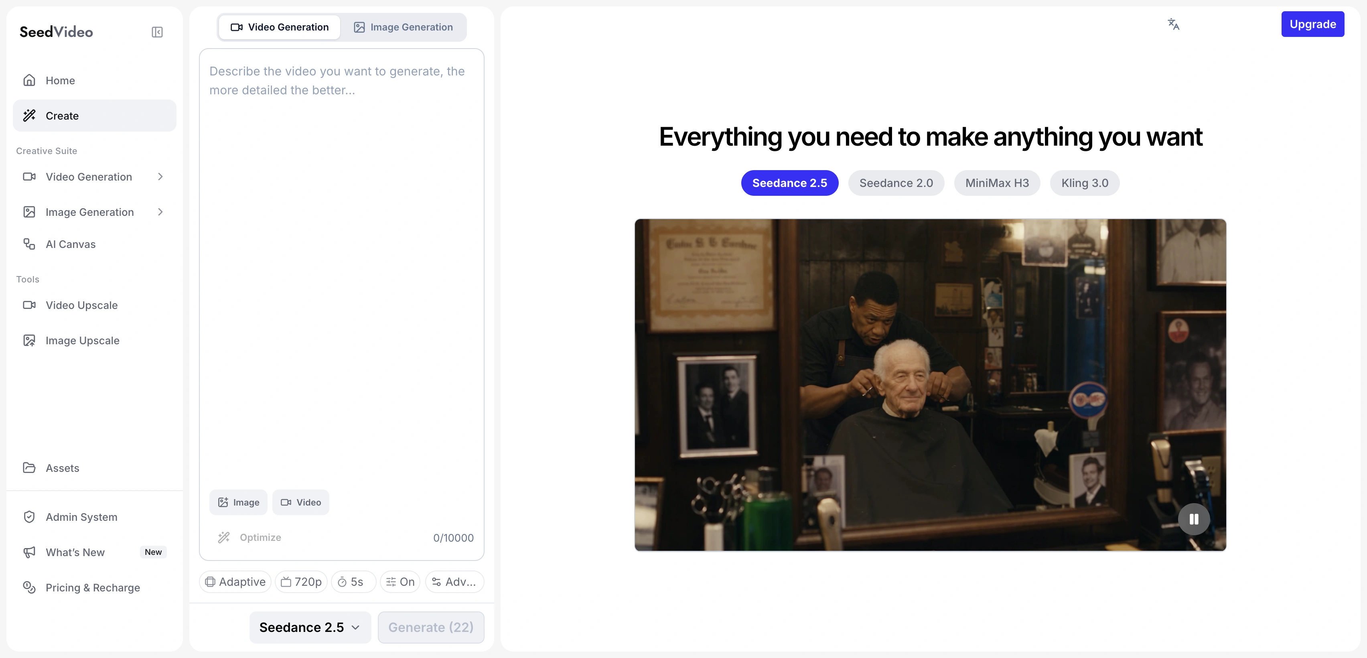Click the Upgrade button
This screenshot has height=658, width=1367.
coord(1312,24)
